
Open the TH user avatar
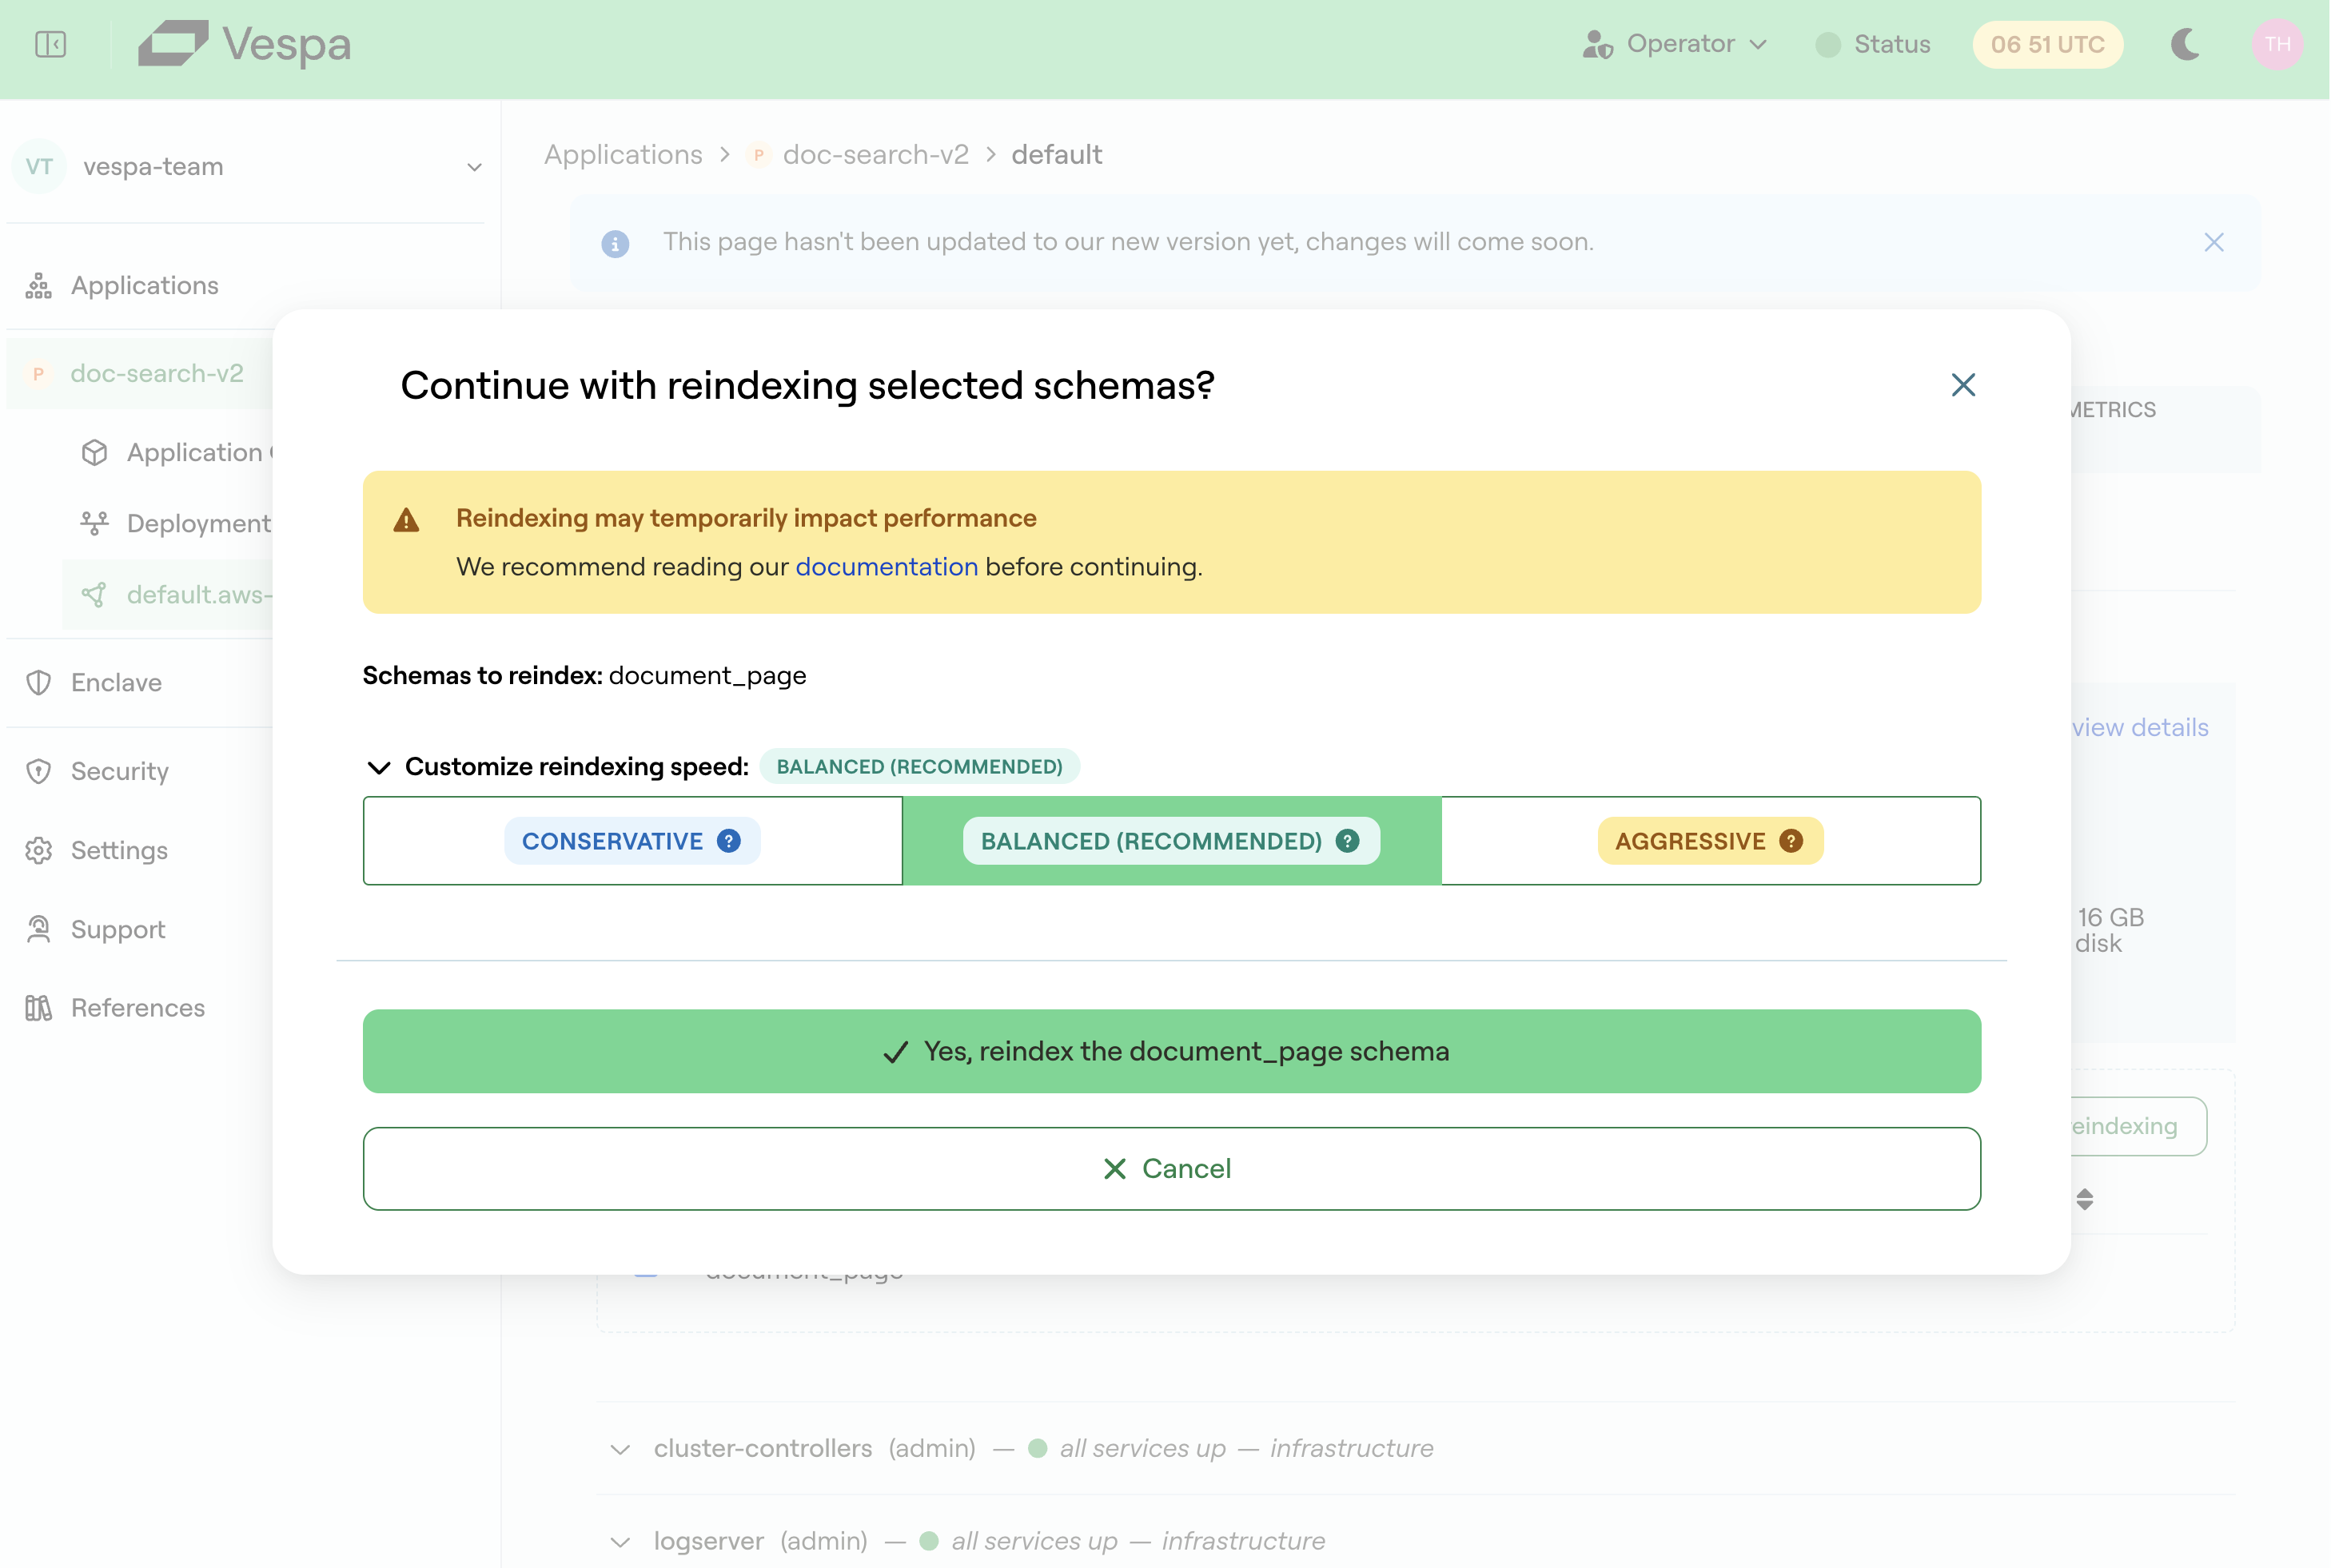click(x=2277, y=44)
